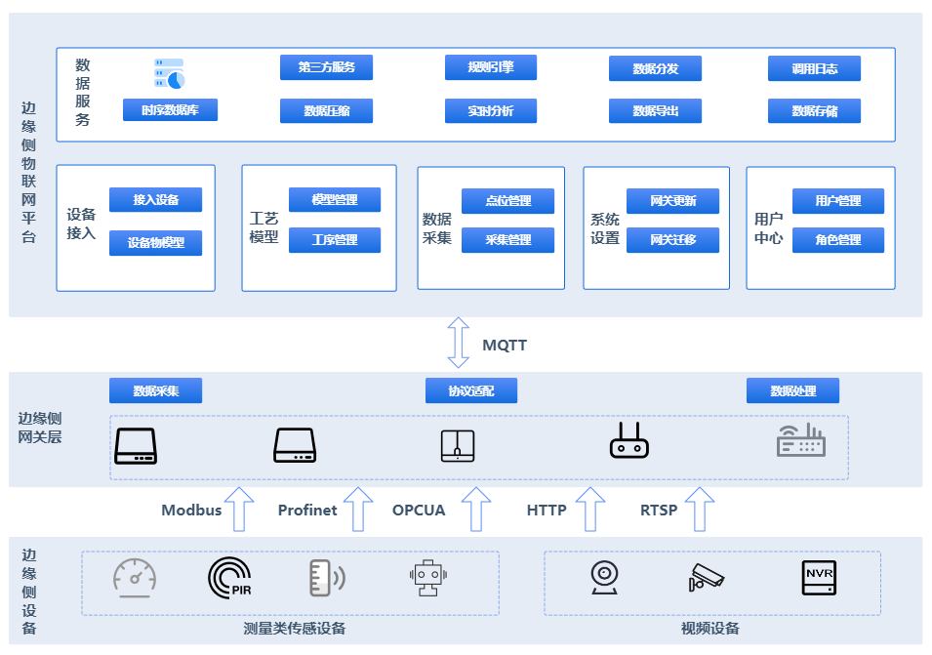Select the gauge meter sensor icon
The height and width of the screenshot is (655, 932).
coord(135,578)
